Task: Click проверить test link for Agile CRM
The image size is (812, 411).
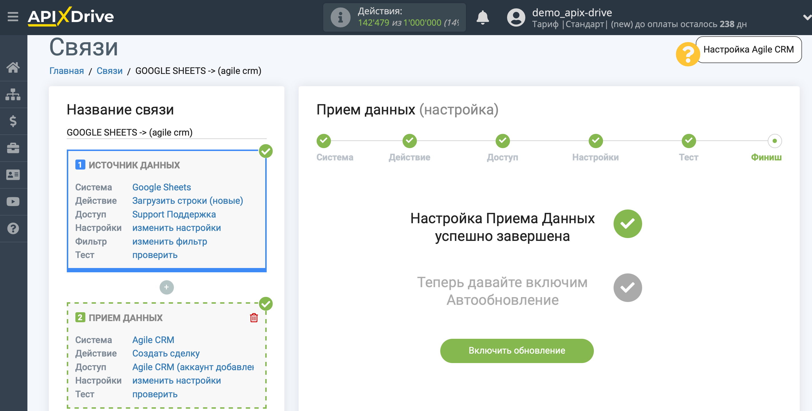Action: (155, 394)
